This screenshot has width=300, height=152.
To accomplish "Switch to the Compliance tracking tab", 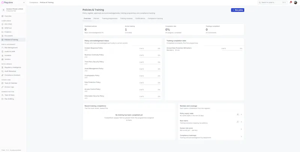I will click(155, 18).
